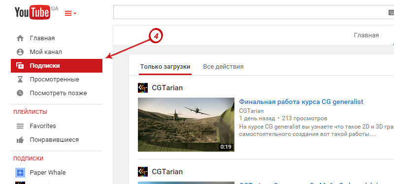Select the Только загрузки tab
Screen dimensions: 394x184
165,67
